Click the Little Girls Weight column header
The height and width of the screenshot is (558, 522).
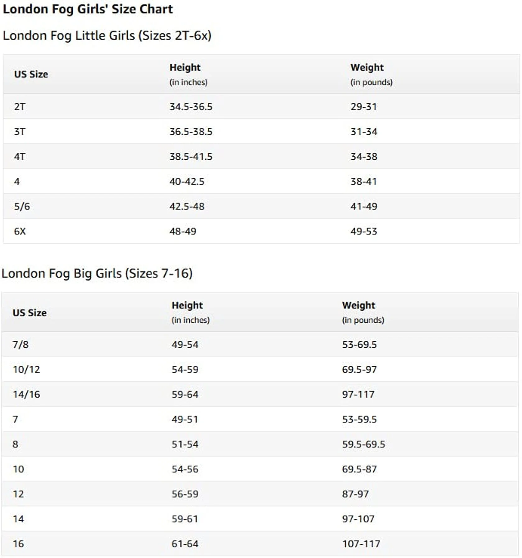[372, 74]
